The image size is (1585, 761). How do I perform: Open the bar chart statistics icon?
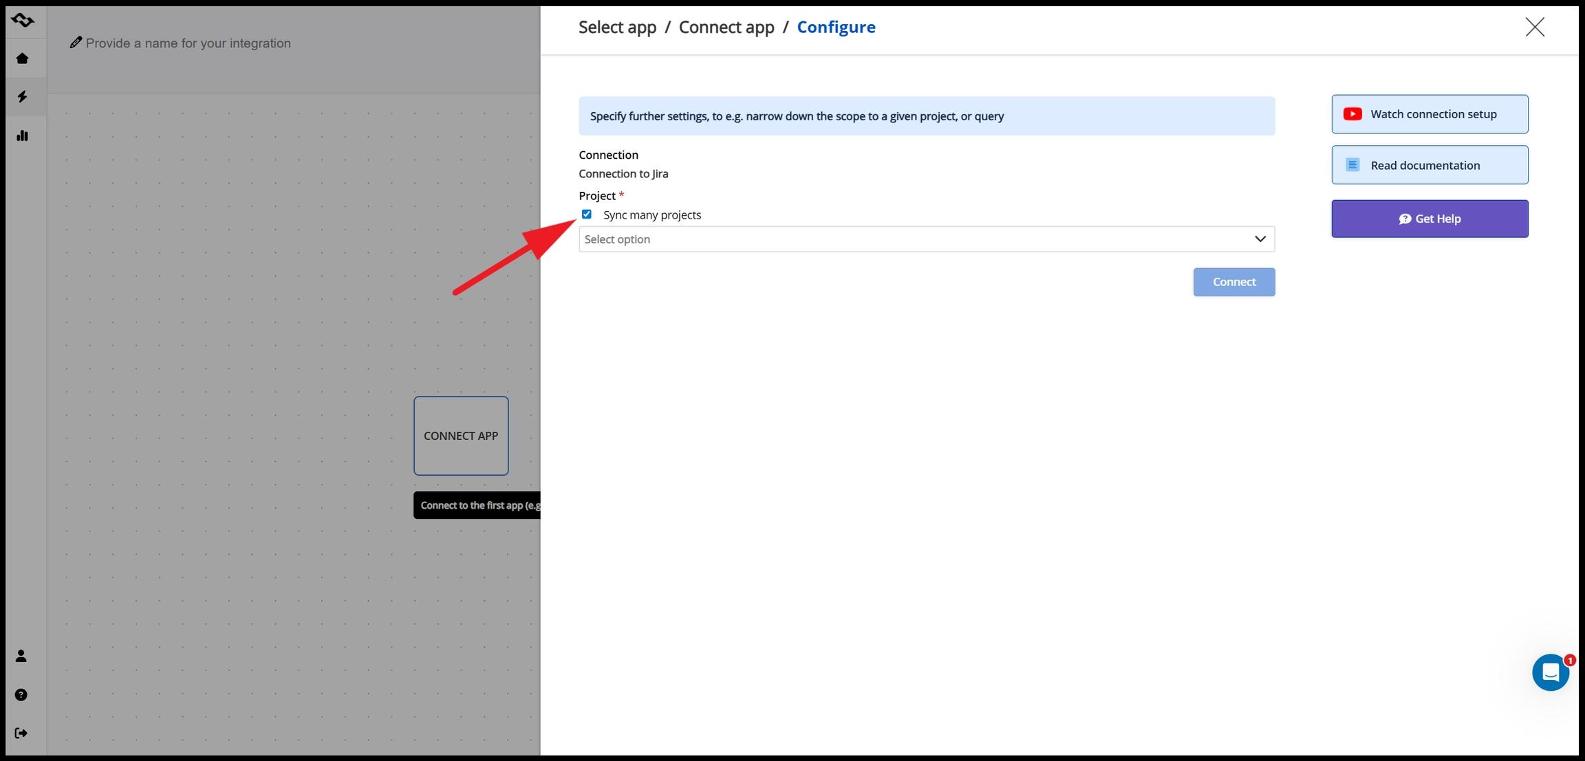click(22, 135)
